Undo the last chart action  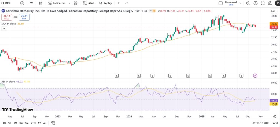[119, 3]
